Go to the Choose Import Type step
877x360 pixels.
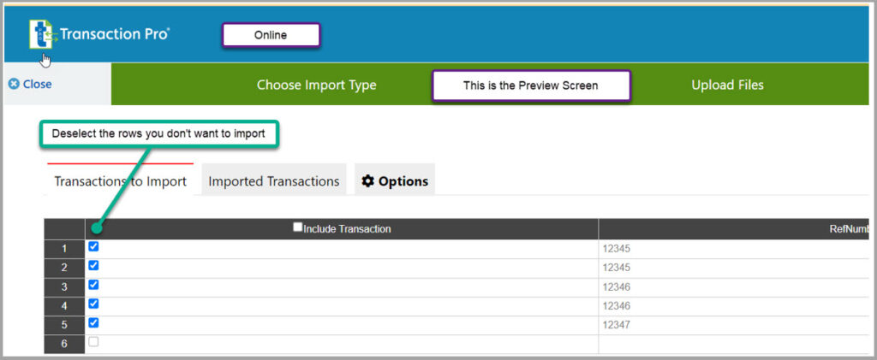pos(316,85)
